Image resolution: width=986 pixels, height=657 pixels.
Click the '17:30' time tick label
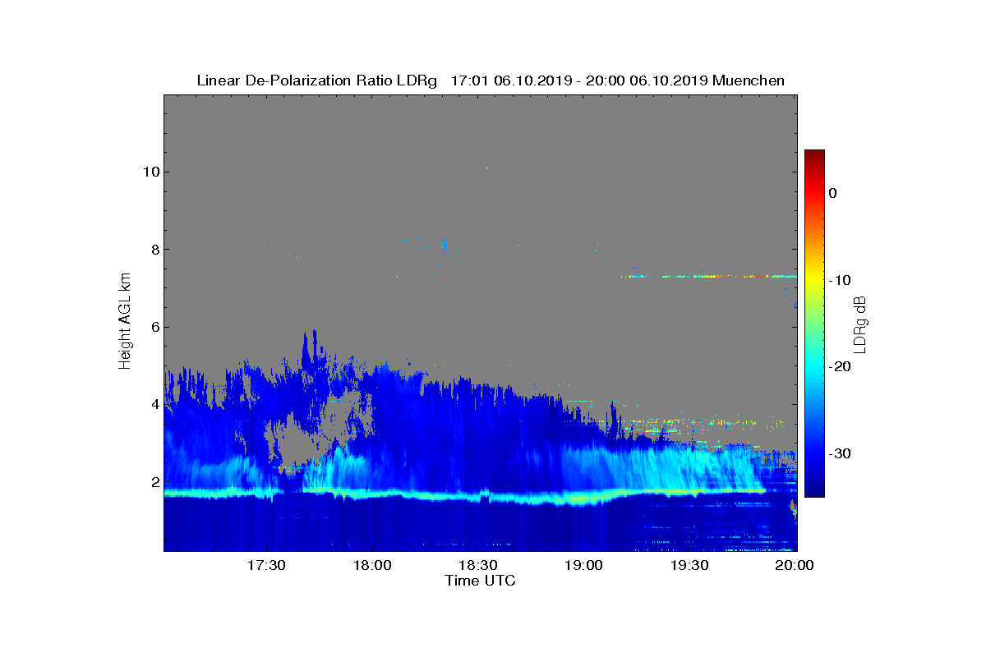(x=265, y=566)
